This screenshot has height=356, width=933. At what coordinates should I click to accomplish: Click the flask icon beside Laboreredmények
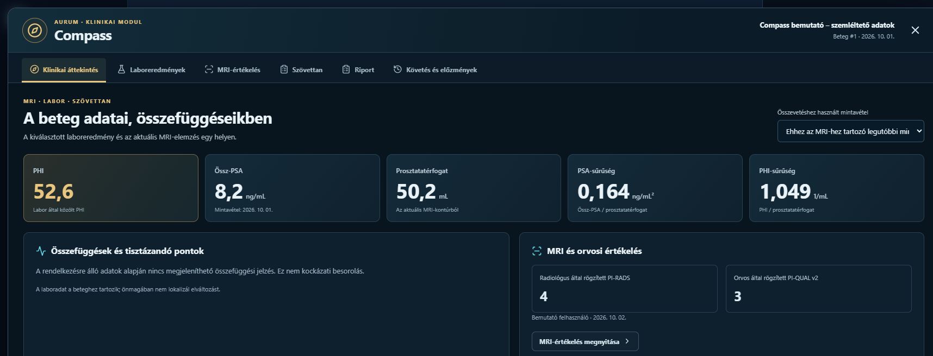click(121, 69)
